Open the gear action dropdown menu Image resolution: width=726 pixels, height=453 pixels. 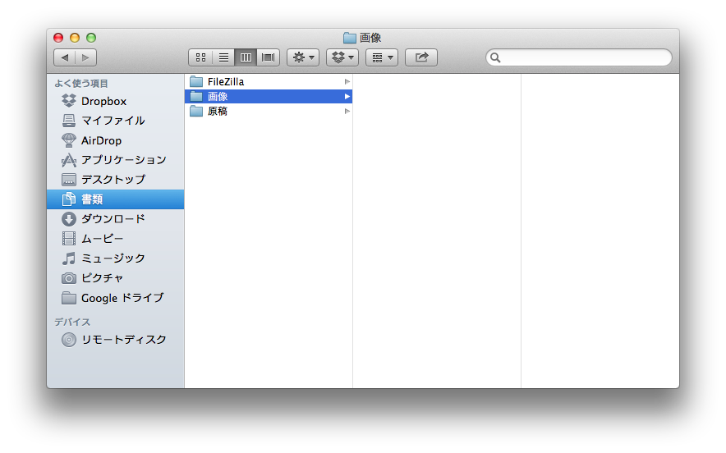pos(303,57)
